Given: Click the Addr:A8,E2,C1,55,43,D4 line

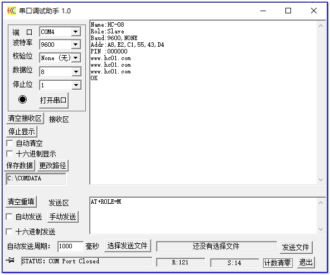Looking at the screenshot, I should coord(127,45).
